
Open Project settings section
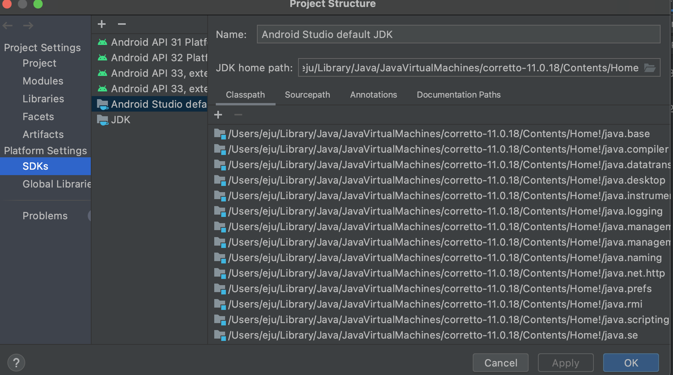click(x=39, y=63)
